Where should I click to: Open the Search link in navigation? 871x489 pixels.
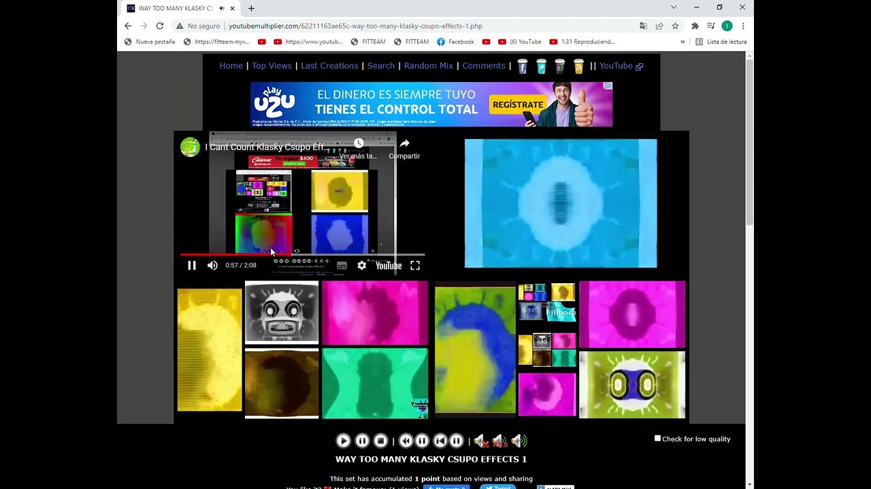(381, 66)
